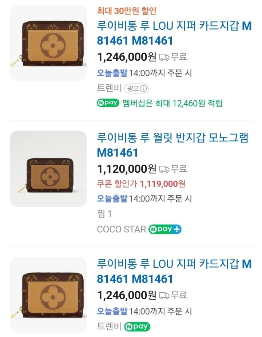Open the third listing's wallet thumbnail
The height and width of the screenshot is (337, 262).
coord(48,295)
